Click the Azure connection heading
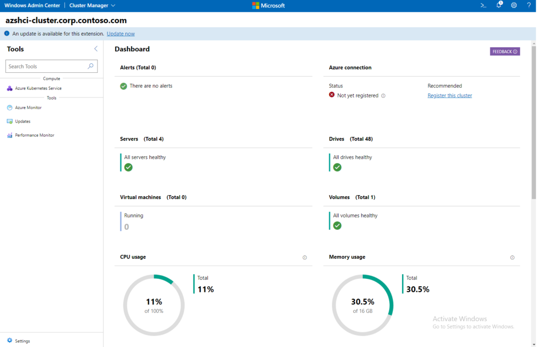The height and width of the screenshot is (347, 537). [x=350, y=68]
